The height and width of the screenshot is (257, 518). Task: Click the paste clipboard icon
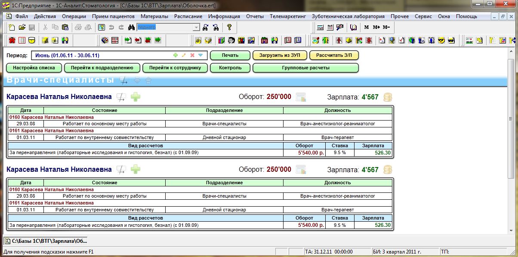pos(65,28)
